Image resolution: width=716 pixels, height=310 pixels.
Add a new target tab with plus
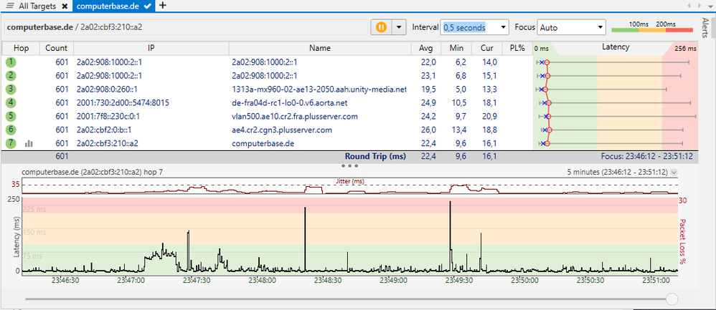162,6
